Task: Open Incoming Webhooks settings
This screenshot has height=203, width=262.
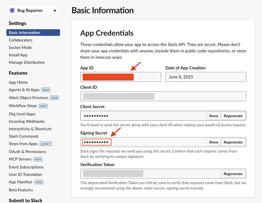Action: point(27,121)
